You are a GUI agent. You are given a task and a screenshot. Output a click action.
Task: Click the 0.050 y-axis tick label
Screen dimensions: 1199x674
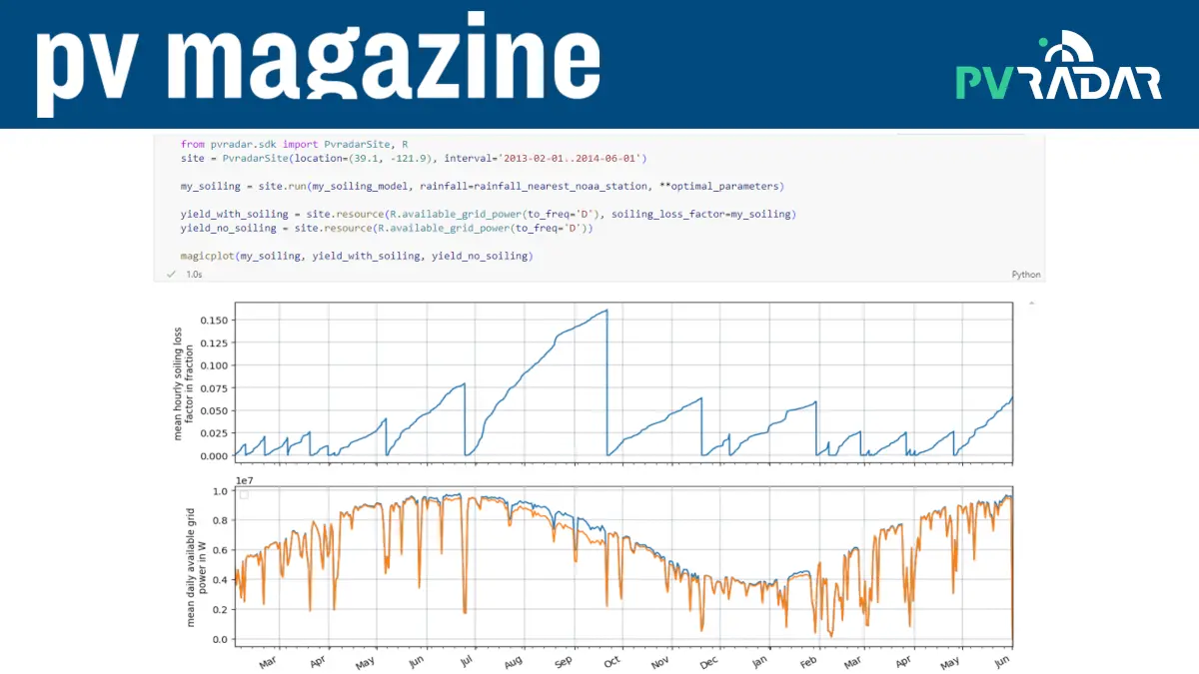click(x=215, y=411)
